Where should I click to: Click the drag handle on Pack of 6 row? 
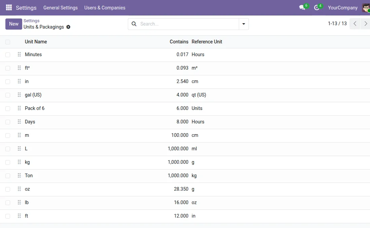[x=19, y=108]
